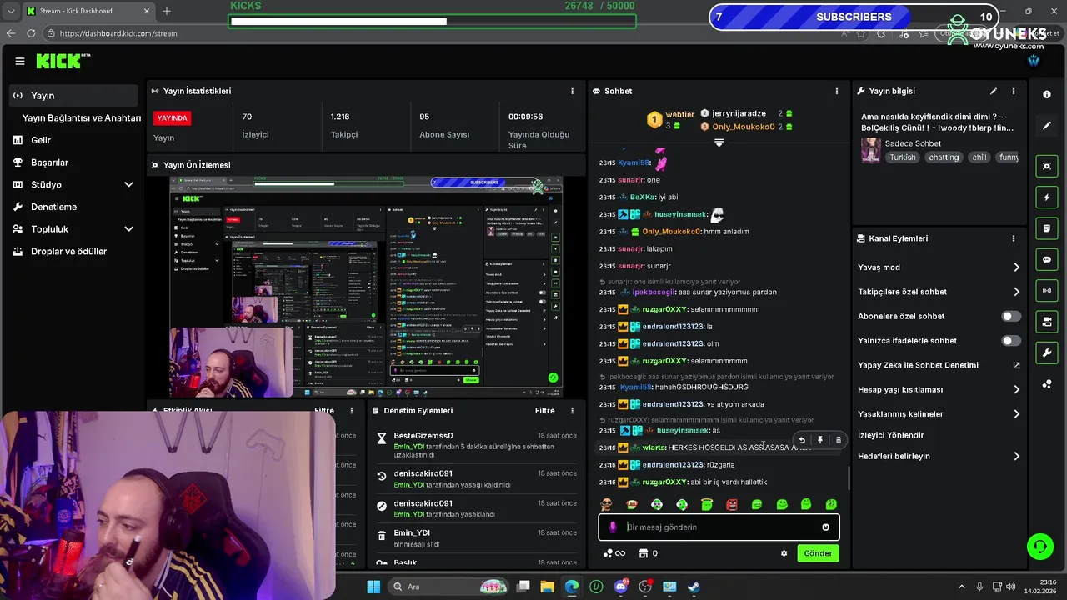Click İzleyici Yönlendir
Viewport: 1067px width, 600px height.
890,435
